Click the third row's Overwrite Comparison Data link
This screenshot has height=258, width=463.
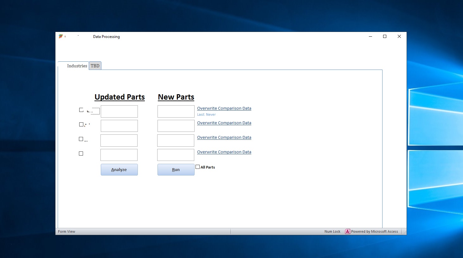coord(224,137)
